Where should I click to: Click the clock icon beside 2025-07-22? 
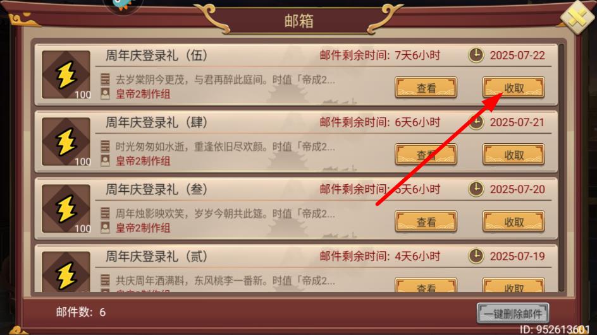476,55
